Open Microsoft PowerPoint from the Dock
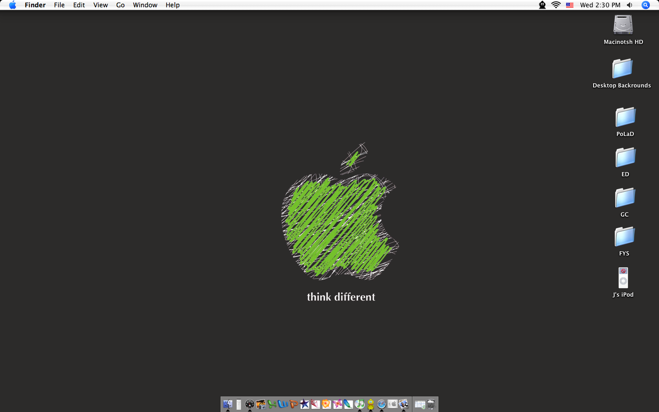Image resolution: width=659 pixels, height=412 pixels. [293, 404]
